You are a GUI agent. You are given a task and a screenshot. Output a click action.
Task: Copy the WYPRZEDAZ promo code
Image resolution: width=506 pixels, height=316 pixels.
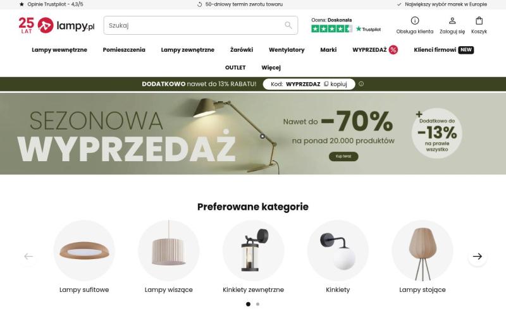335,84
